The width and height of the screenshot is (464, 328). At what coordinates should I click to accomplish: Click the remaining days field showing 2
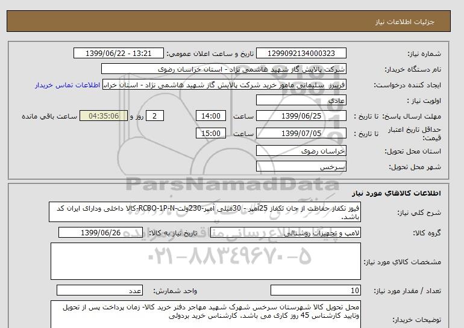pos(155,116)
